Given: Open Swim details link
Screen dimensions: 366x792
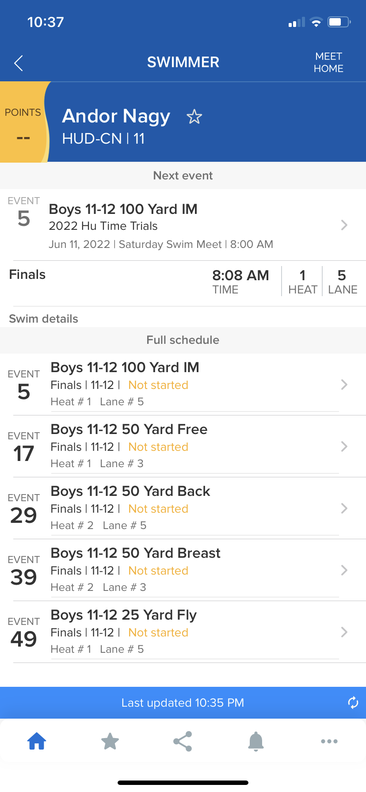Looking at the screenshot, I should pos(43,319).
